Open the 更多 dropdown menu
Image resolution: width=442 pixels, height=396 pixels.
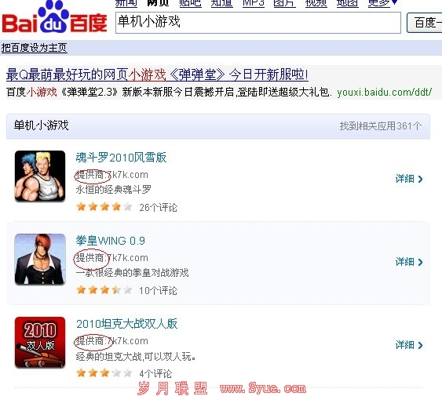[x=382, y=3]
